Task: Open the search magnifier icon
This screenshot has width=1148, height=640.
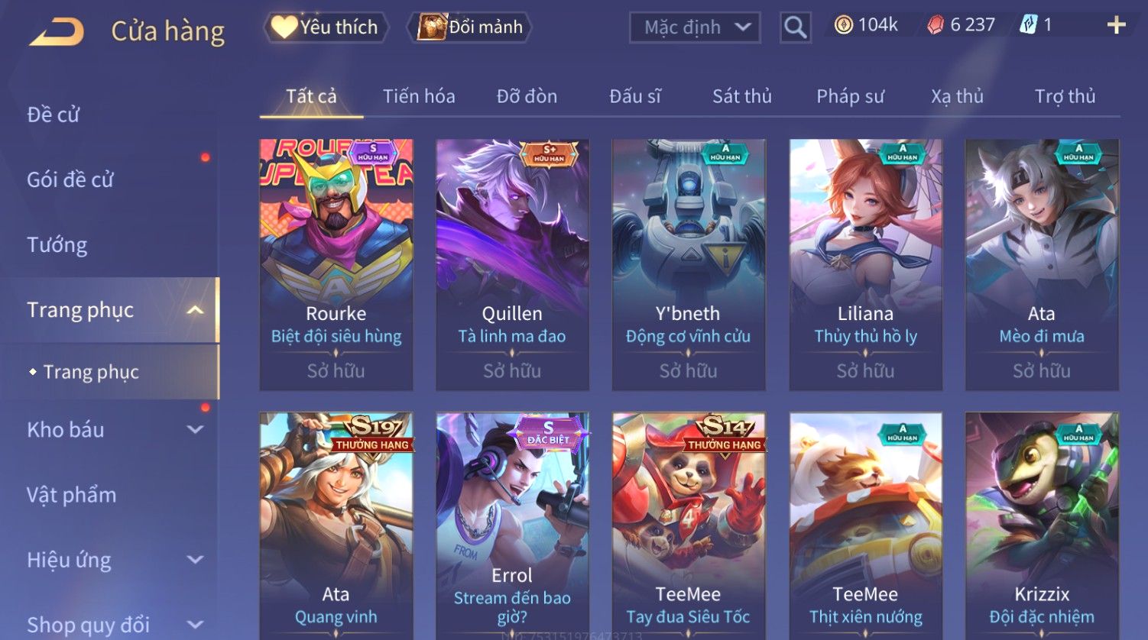Action: point(795,27)
